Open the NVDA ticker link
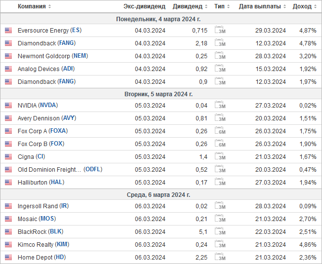Screen dimensions: 322x264 pos(48,105)
